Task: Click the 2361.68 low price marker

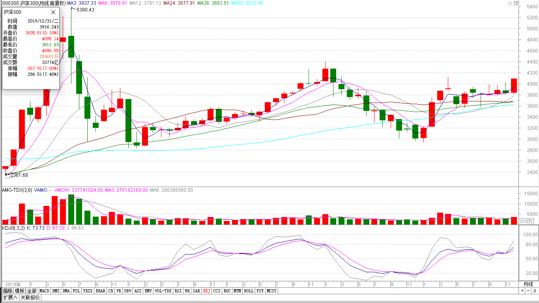Action: [x=19, y=175]
